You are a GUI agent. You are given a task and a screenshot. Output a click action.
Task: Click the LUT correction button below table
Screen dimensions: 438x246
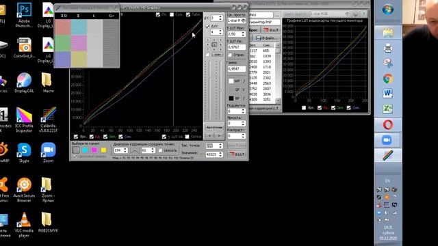[x=265, y=108]
